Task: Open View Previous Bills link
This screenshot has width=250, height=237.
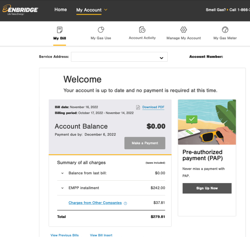Action: click(65, 235)
